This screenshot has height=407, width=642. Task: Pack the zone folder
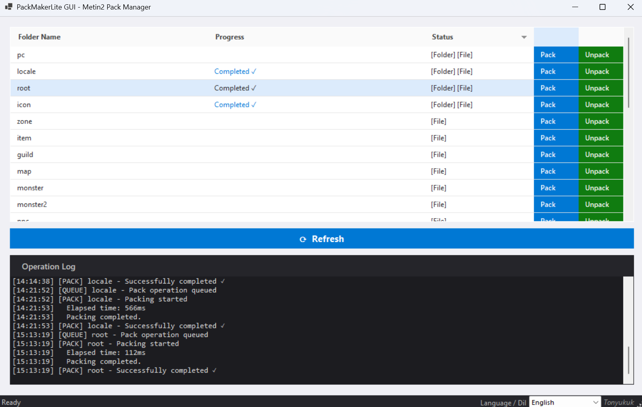[556, 122]
